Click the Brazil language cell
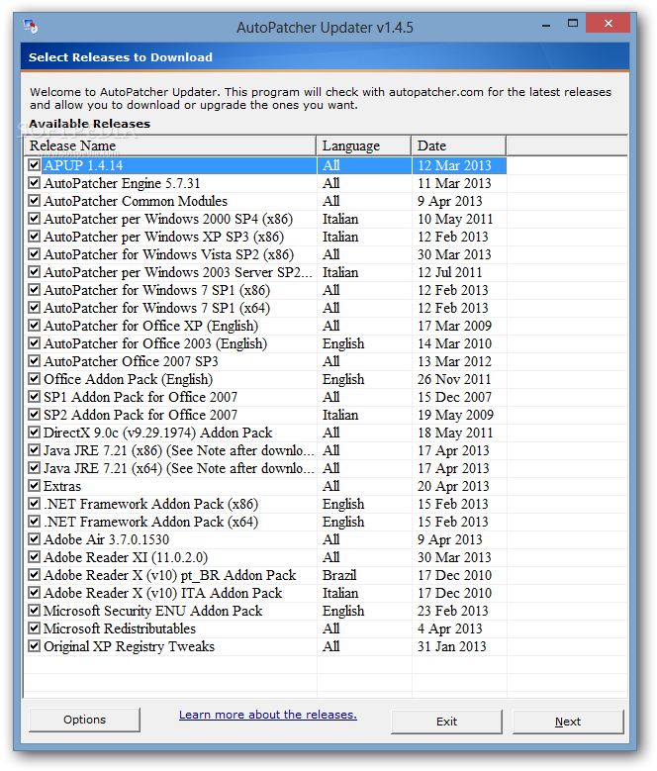This screenshot has width=657, height=771. [339, 575]
